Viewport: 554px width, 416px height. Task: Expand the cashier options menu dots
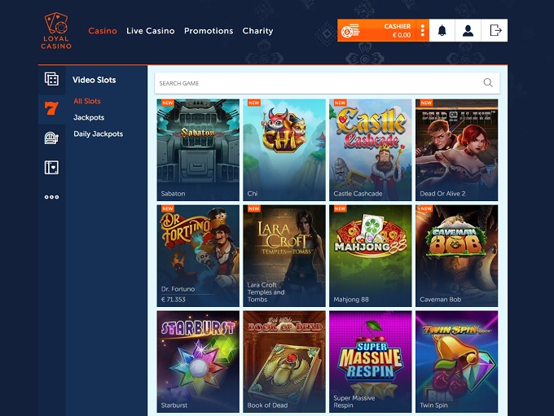click(422, 31)
